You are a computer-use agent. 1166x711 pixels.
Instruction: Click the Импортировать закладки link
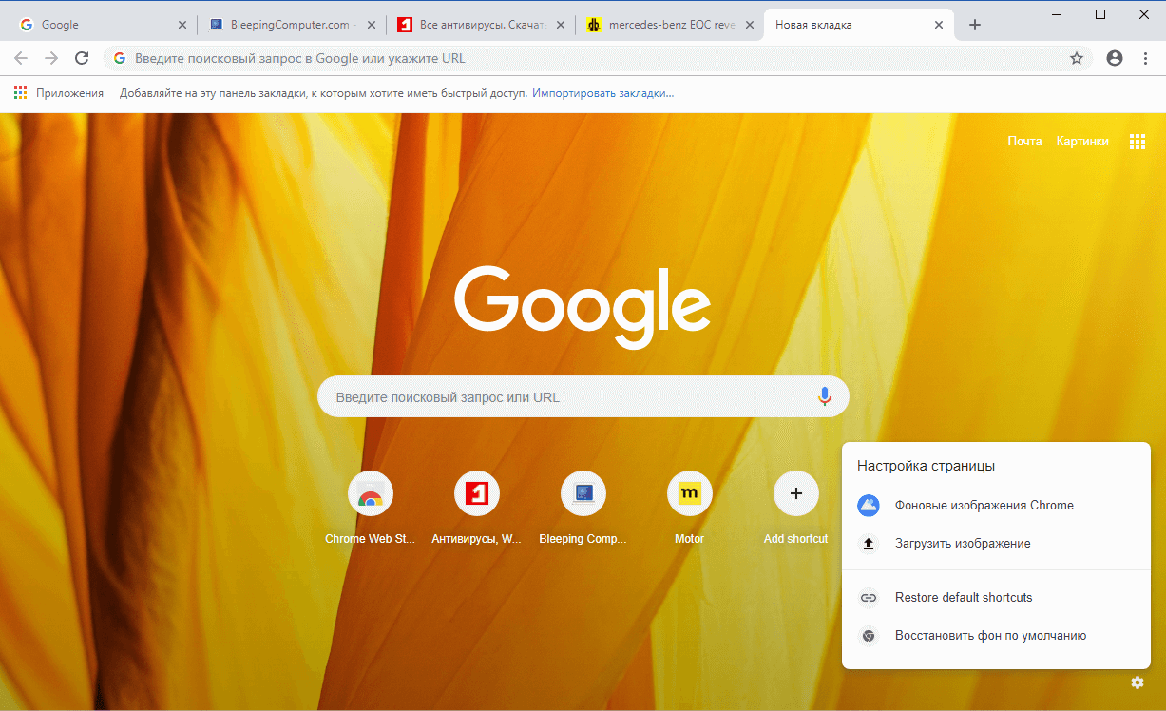tap(604, 92)
